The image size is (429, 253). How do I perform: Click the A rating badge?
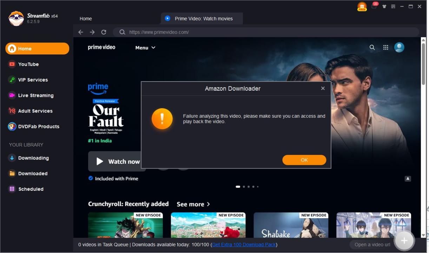(x=408, y=179)
